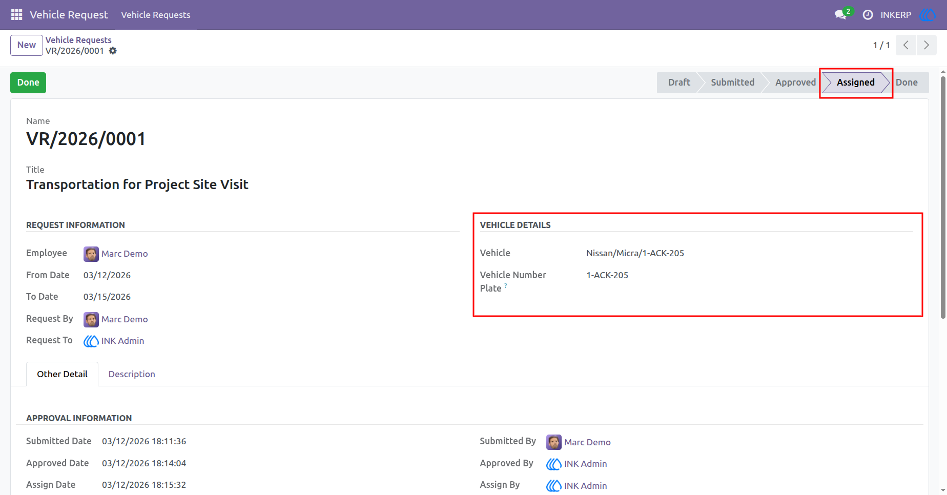The height and width of the screenshot is (495, 947).
Task: Click the From Date 03/12/2026 value
Action: coord(107,275)
